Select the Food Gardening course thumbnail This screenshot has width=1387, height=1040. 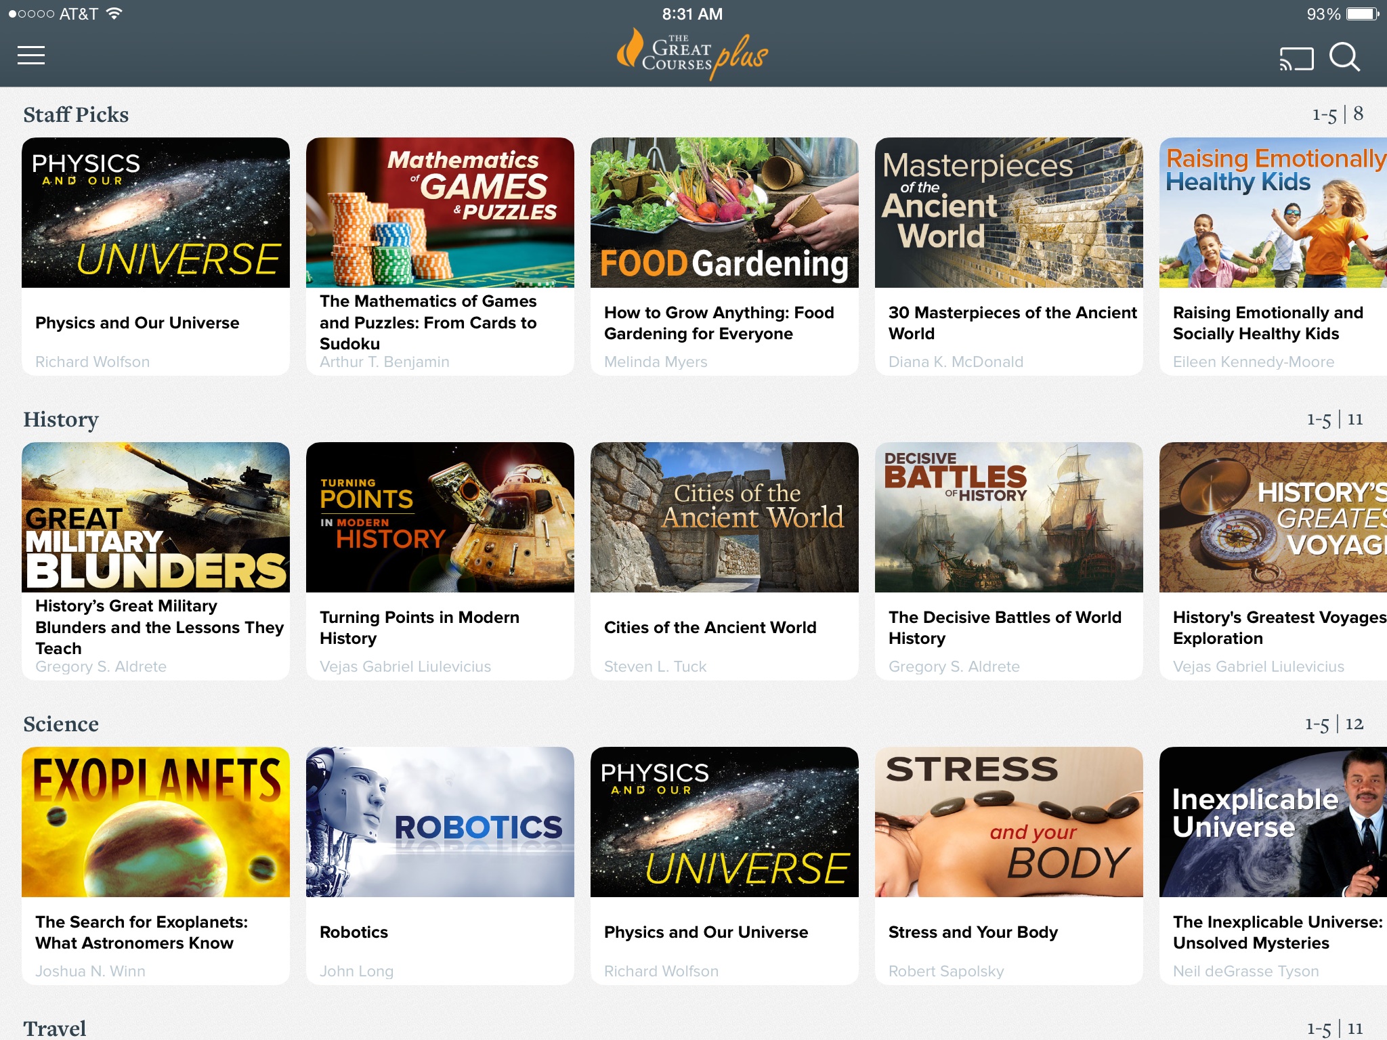[725, 213]
